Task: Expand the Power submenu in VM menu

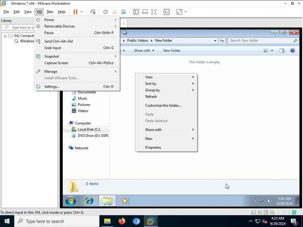Action: (77, 20)
